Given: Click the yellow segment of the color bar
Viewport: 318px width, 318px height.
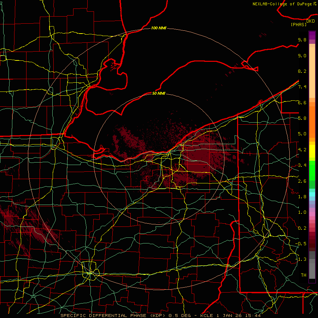Looking at the screenshot, I should [x=312, y=151].
